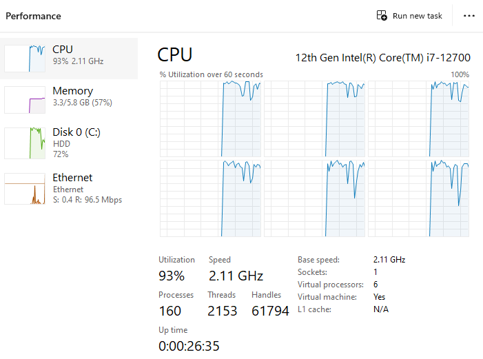The height and width of the screenshot is (359, 483).
Task: Click the top-right processor utilization graph
Action: (418, 119)
